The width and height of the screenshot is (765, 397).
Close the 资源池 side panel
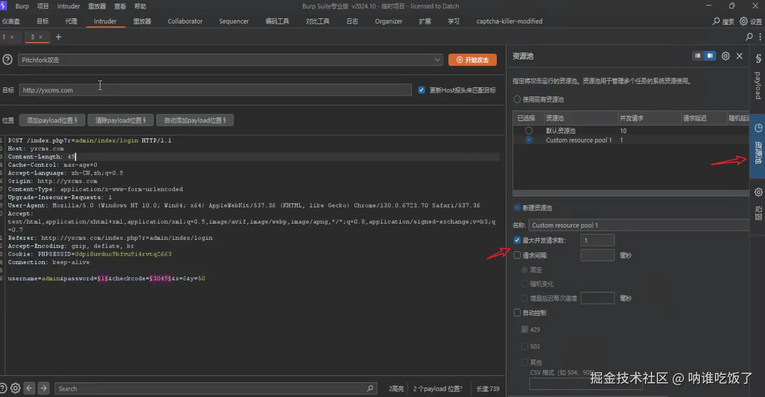click(x=739, y=56)
